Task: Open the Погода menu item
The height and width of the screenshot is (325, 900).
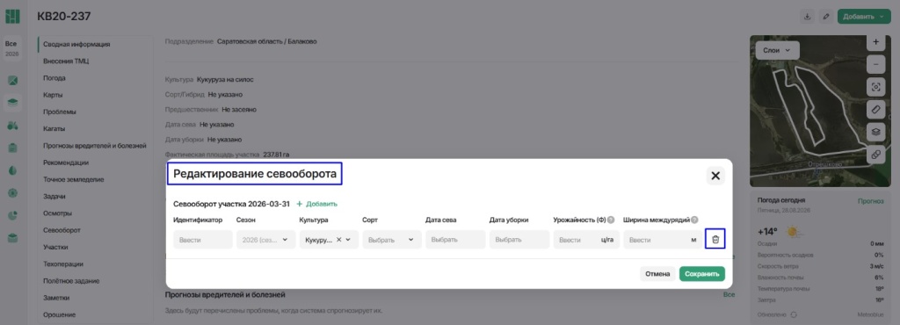Action: (x=54, y=78)
